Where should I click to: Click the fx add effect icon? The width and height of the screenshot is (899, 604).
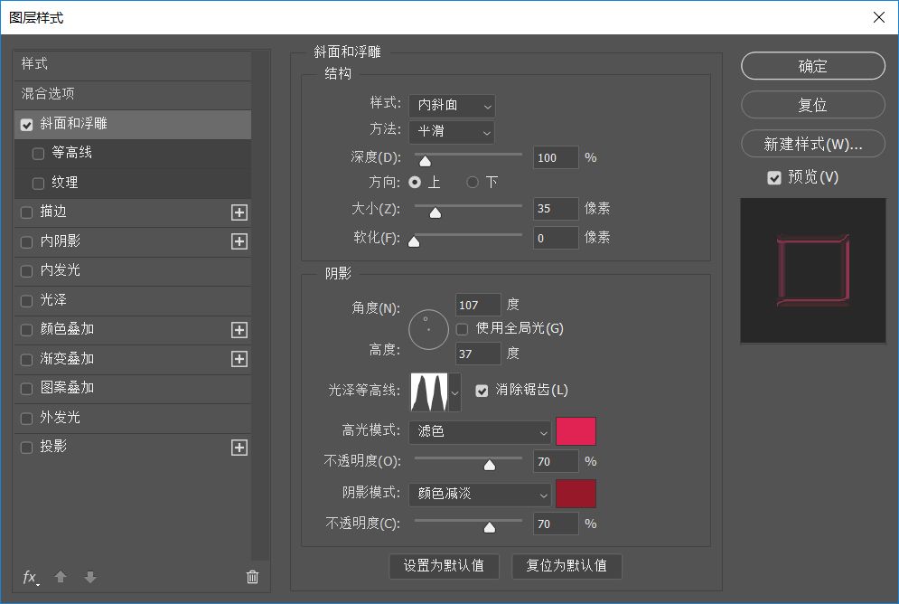(30, 577)
